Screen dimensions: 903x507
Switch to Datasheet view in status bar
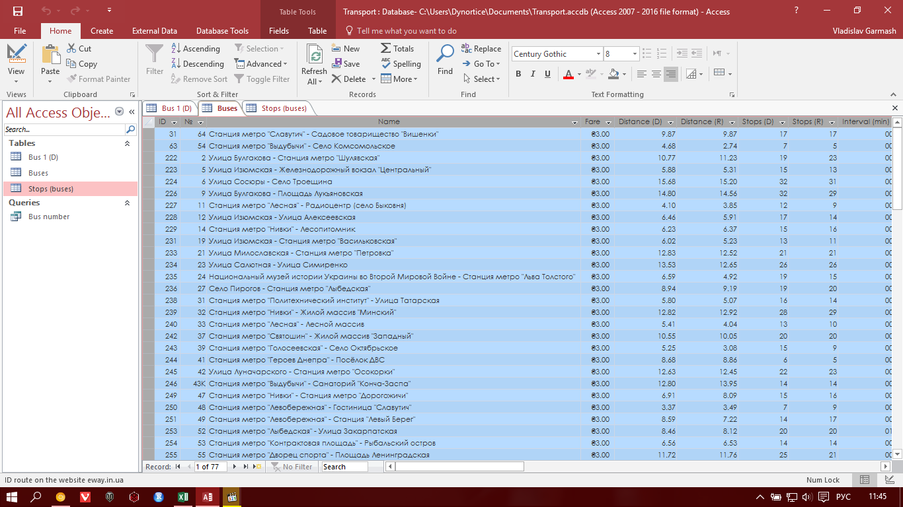[x=865, y=480]
